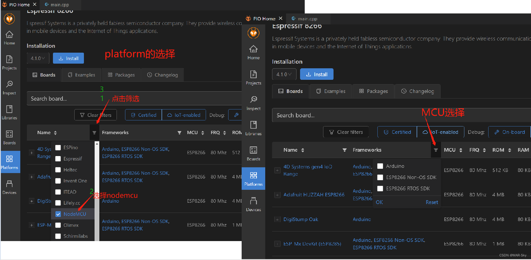Open Frameworks filter icon in right window

[x=436, y=150]
